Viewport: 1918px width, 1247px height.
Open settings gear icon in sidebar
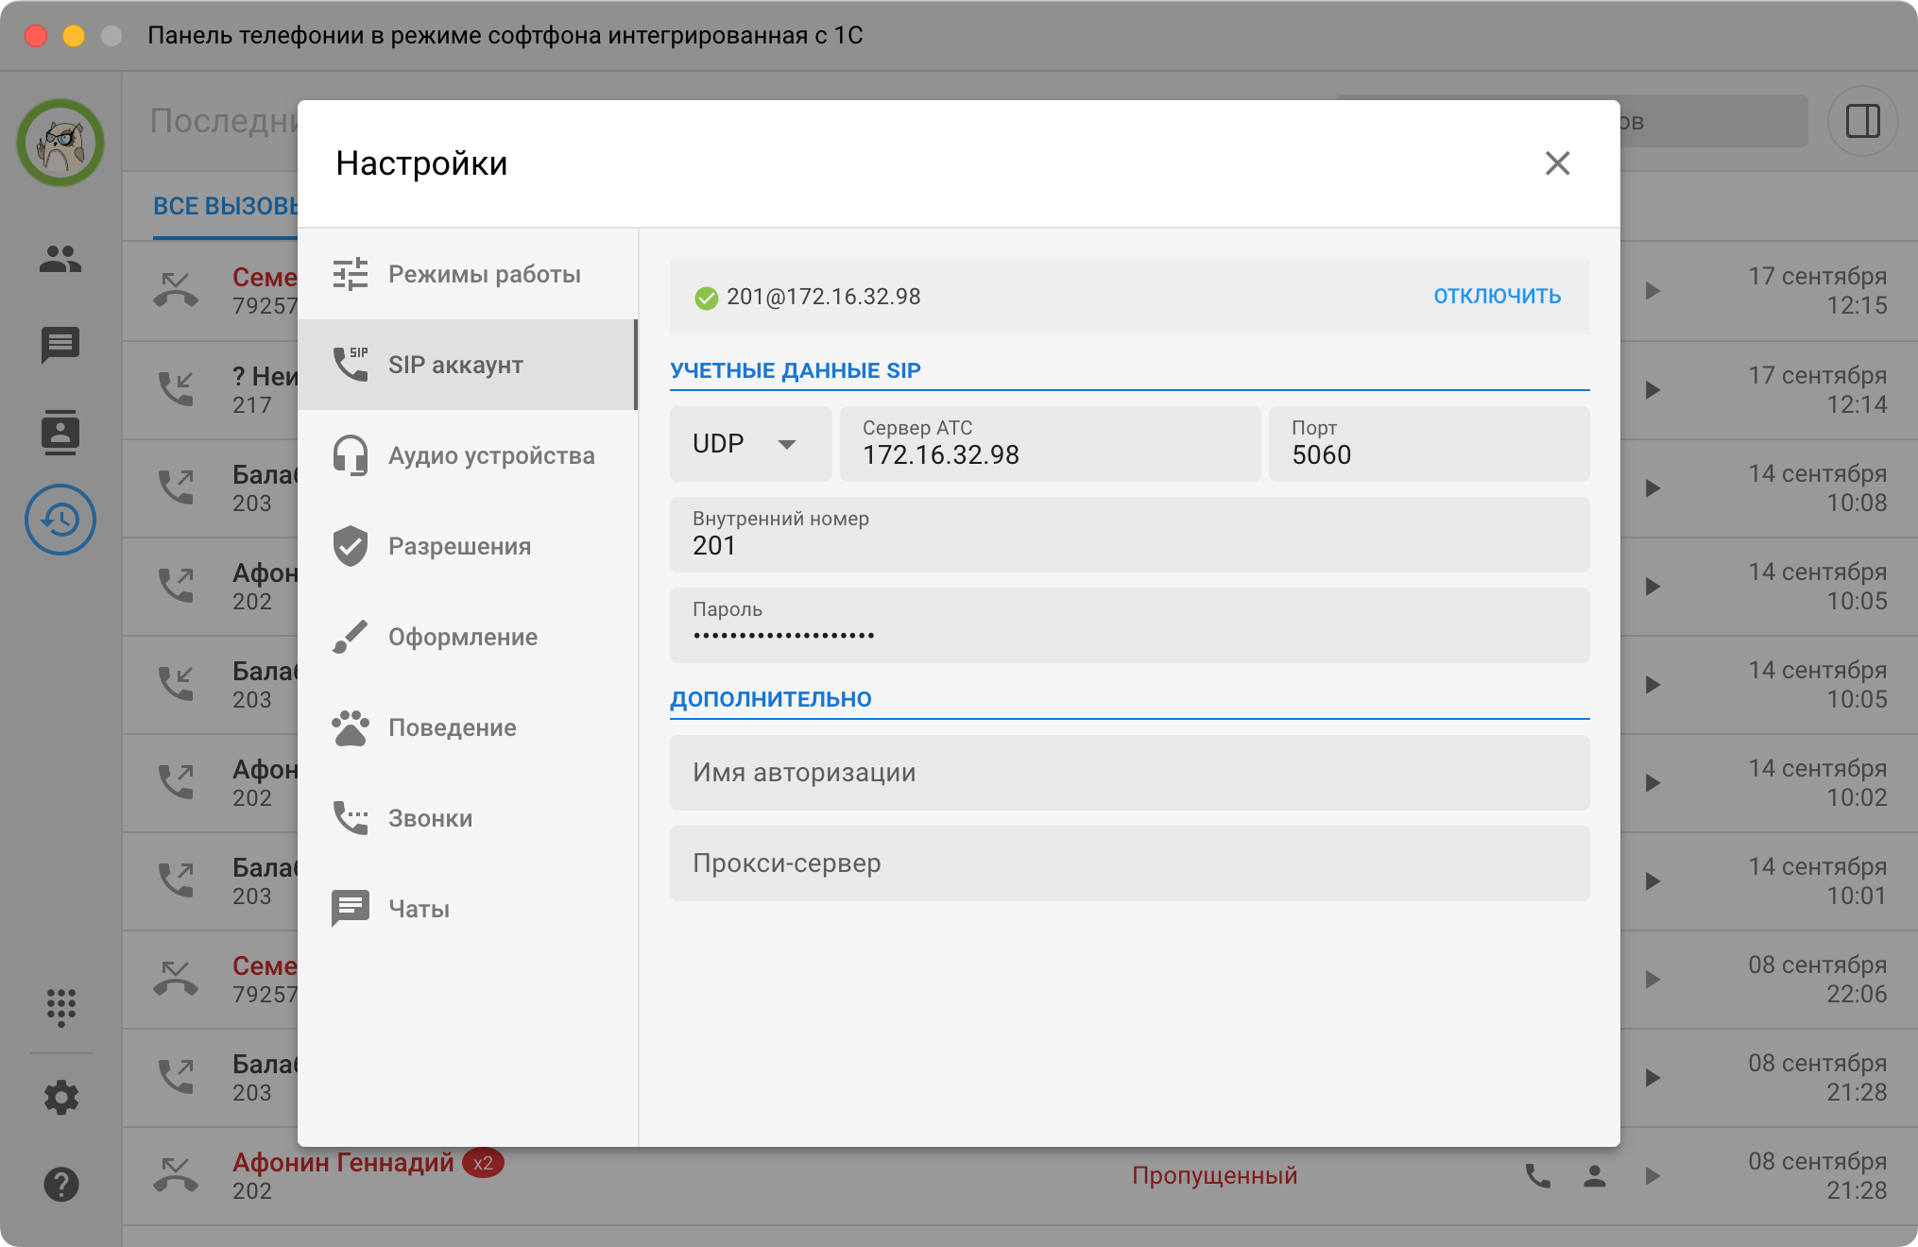click(60, 1098)
